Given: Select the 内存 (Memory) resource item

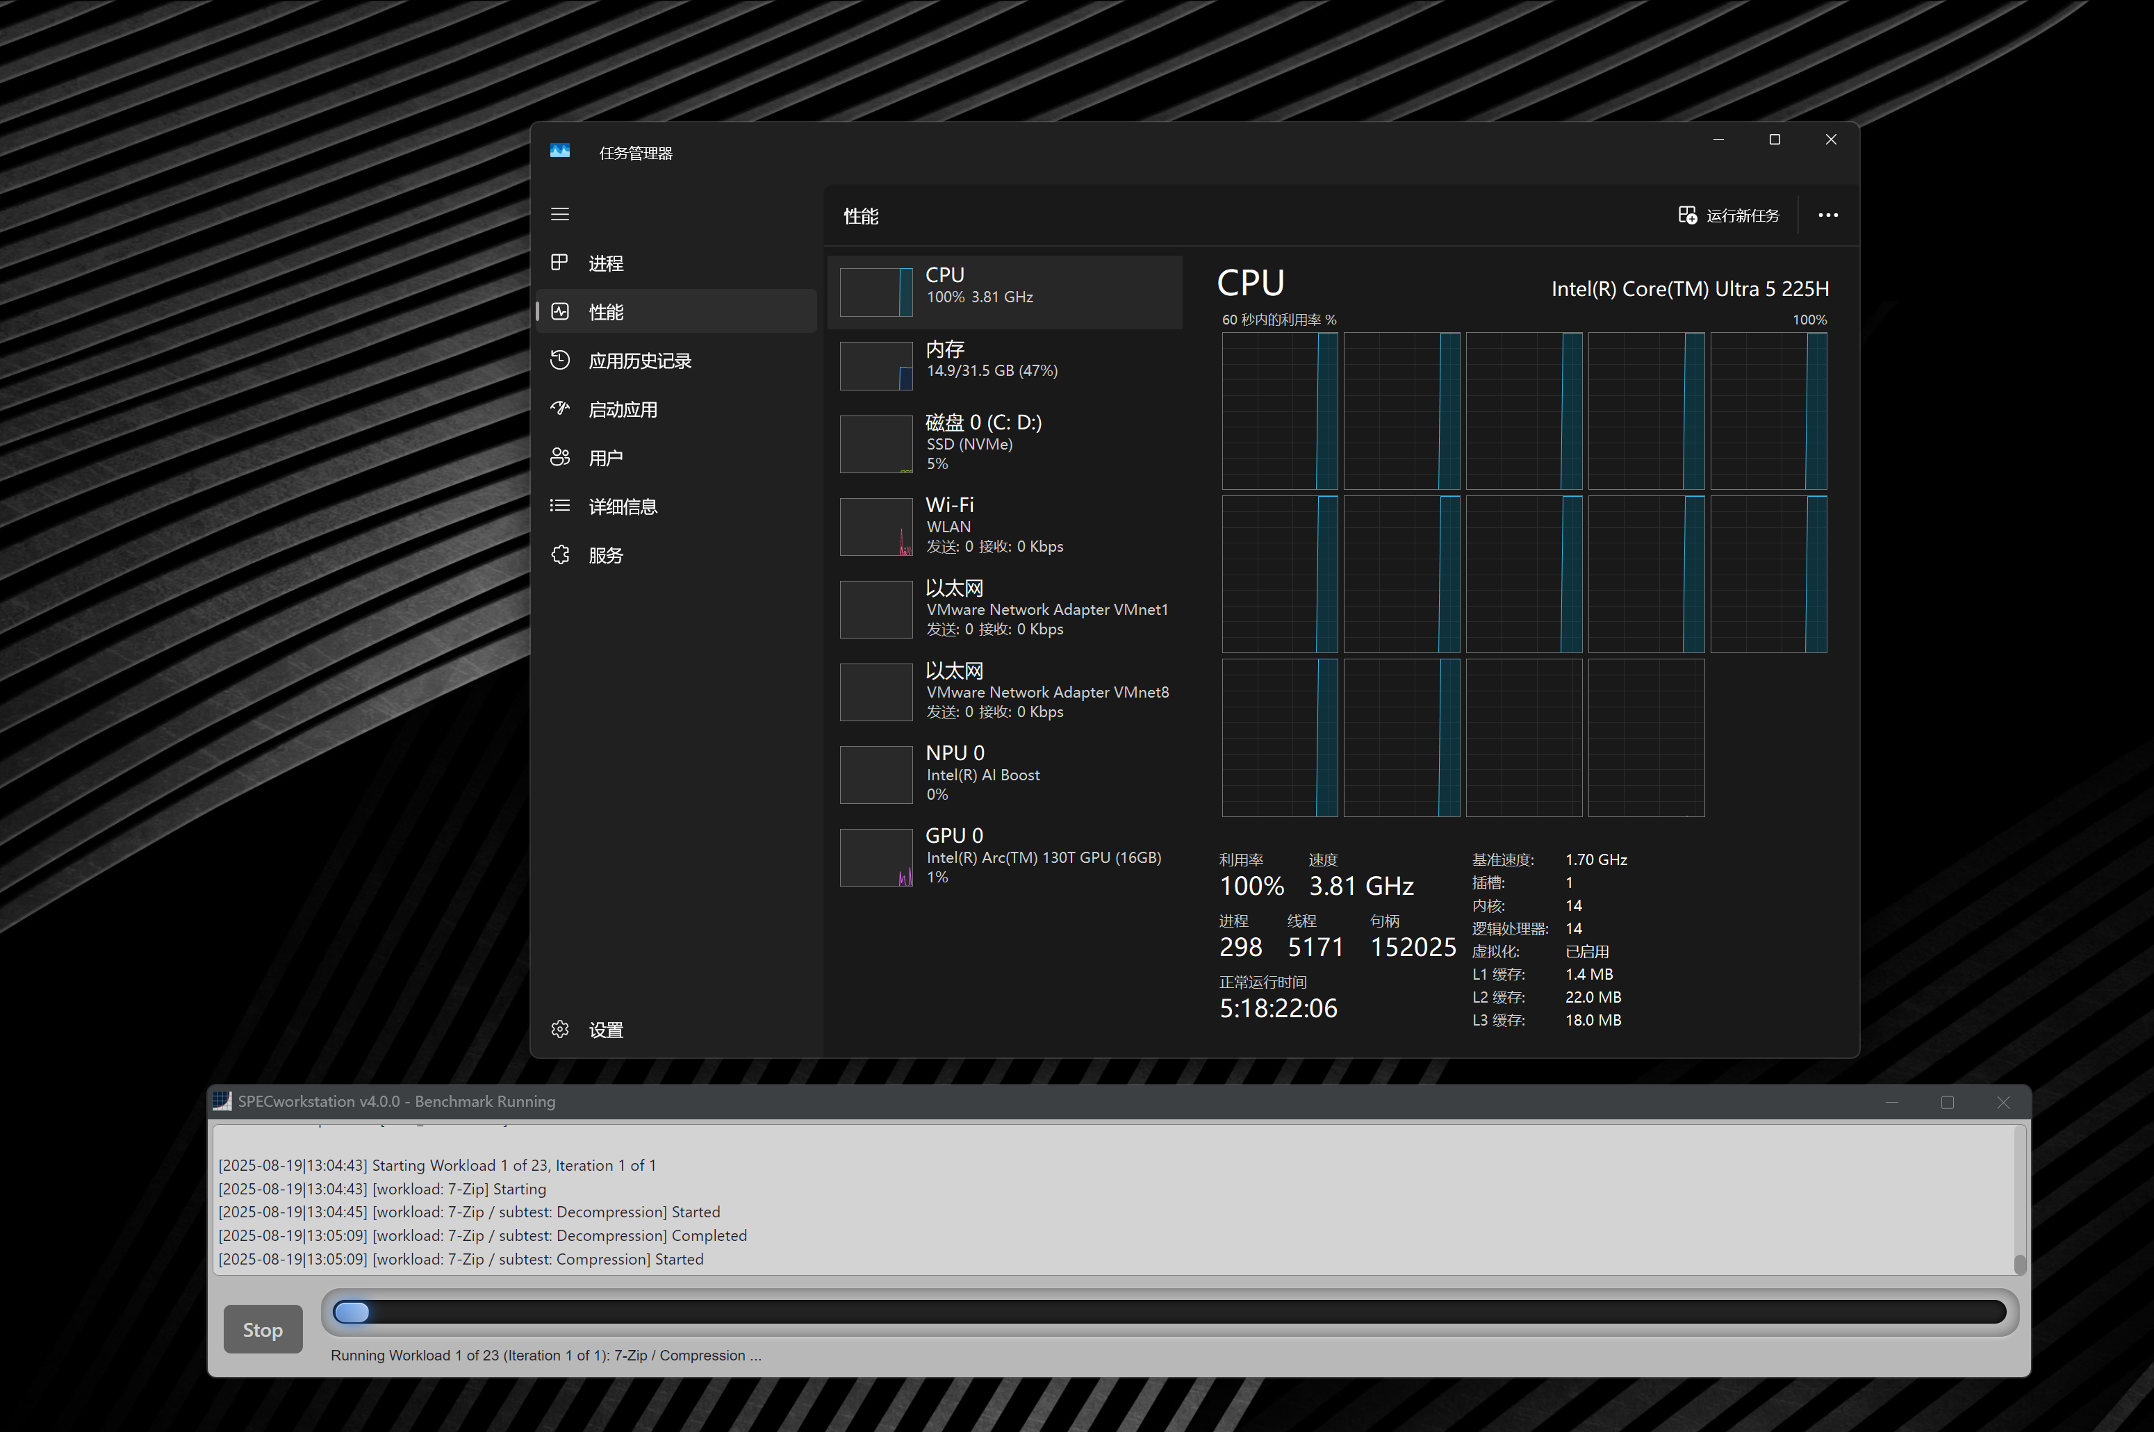Looking at the screenshot, I should tap(1005, 365).
